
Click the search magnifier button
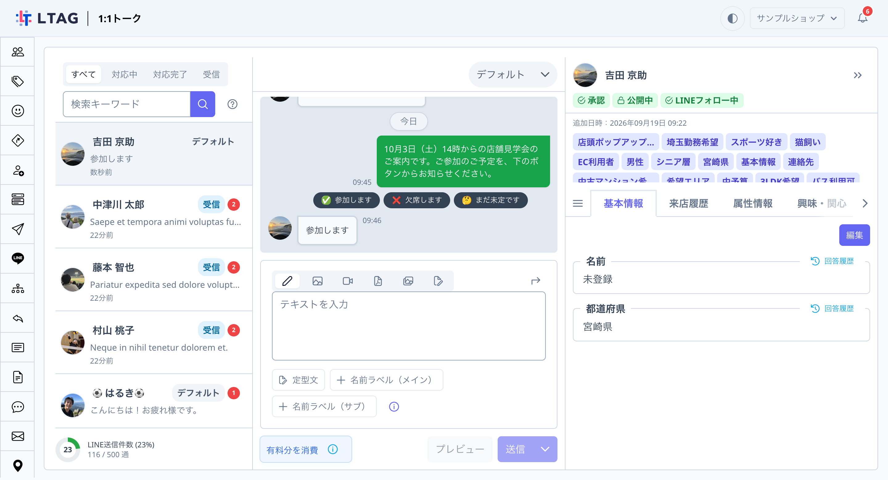pos(203,104)
